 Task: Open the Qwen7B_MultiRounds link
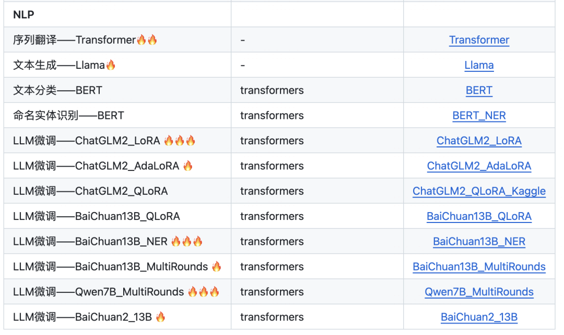click(479, 292)
